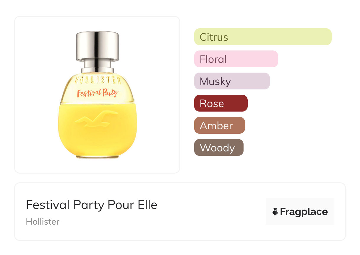Click the silver cap of the bottle
360x255 pixels.
coord(97,46)
